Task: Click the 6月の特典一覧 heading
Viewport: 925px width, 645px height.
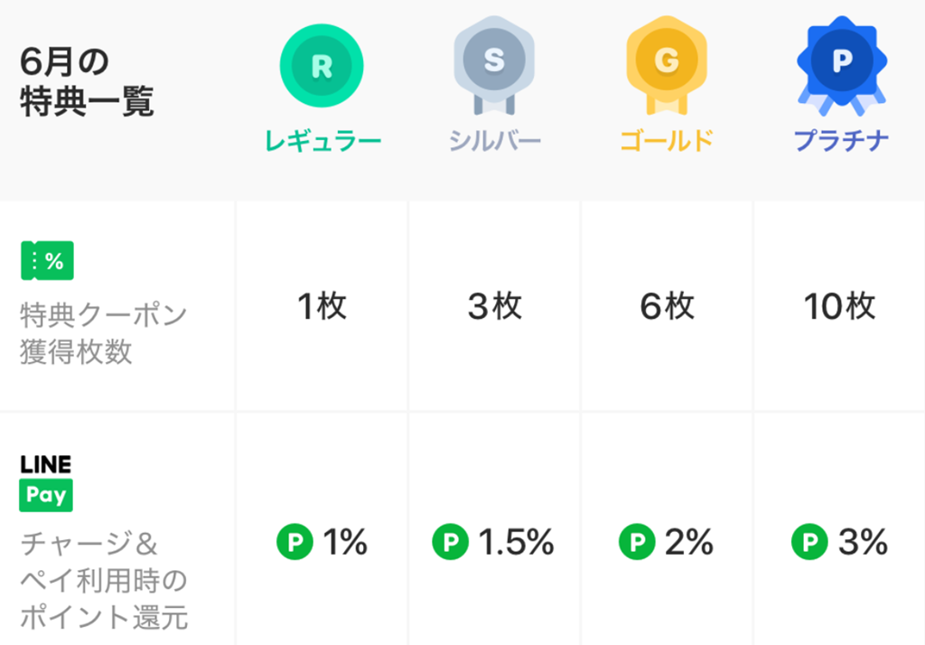Action: (87, 81)
